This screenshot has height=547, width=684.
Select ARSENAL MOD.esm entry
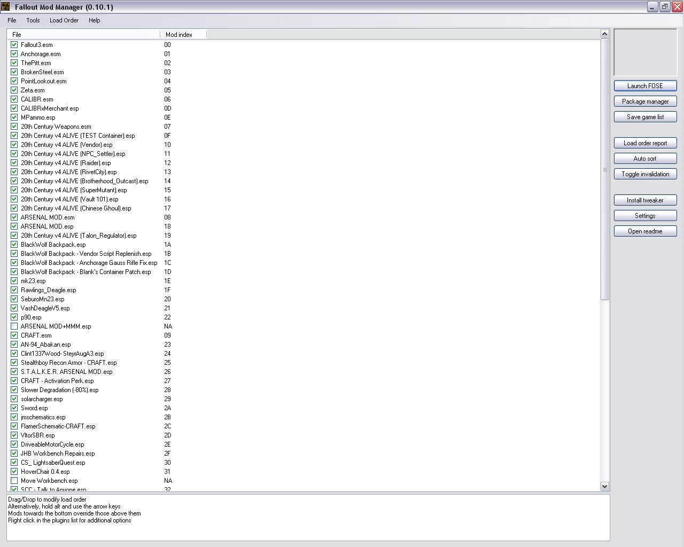tap(48, 217)
